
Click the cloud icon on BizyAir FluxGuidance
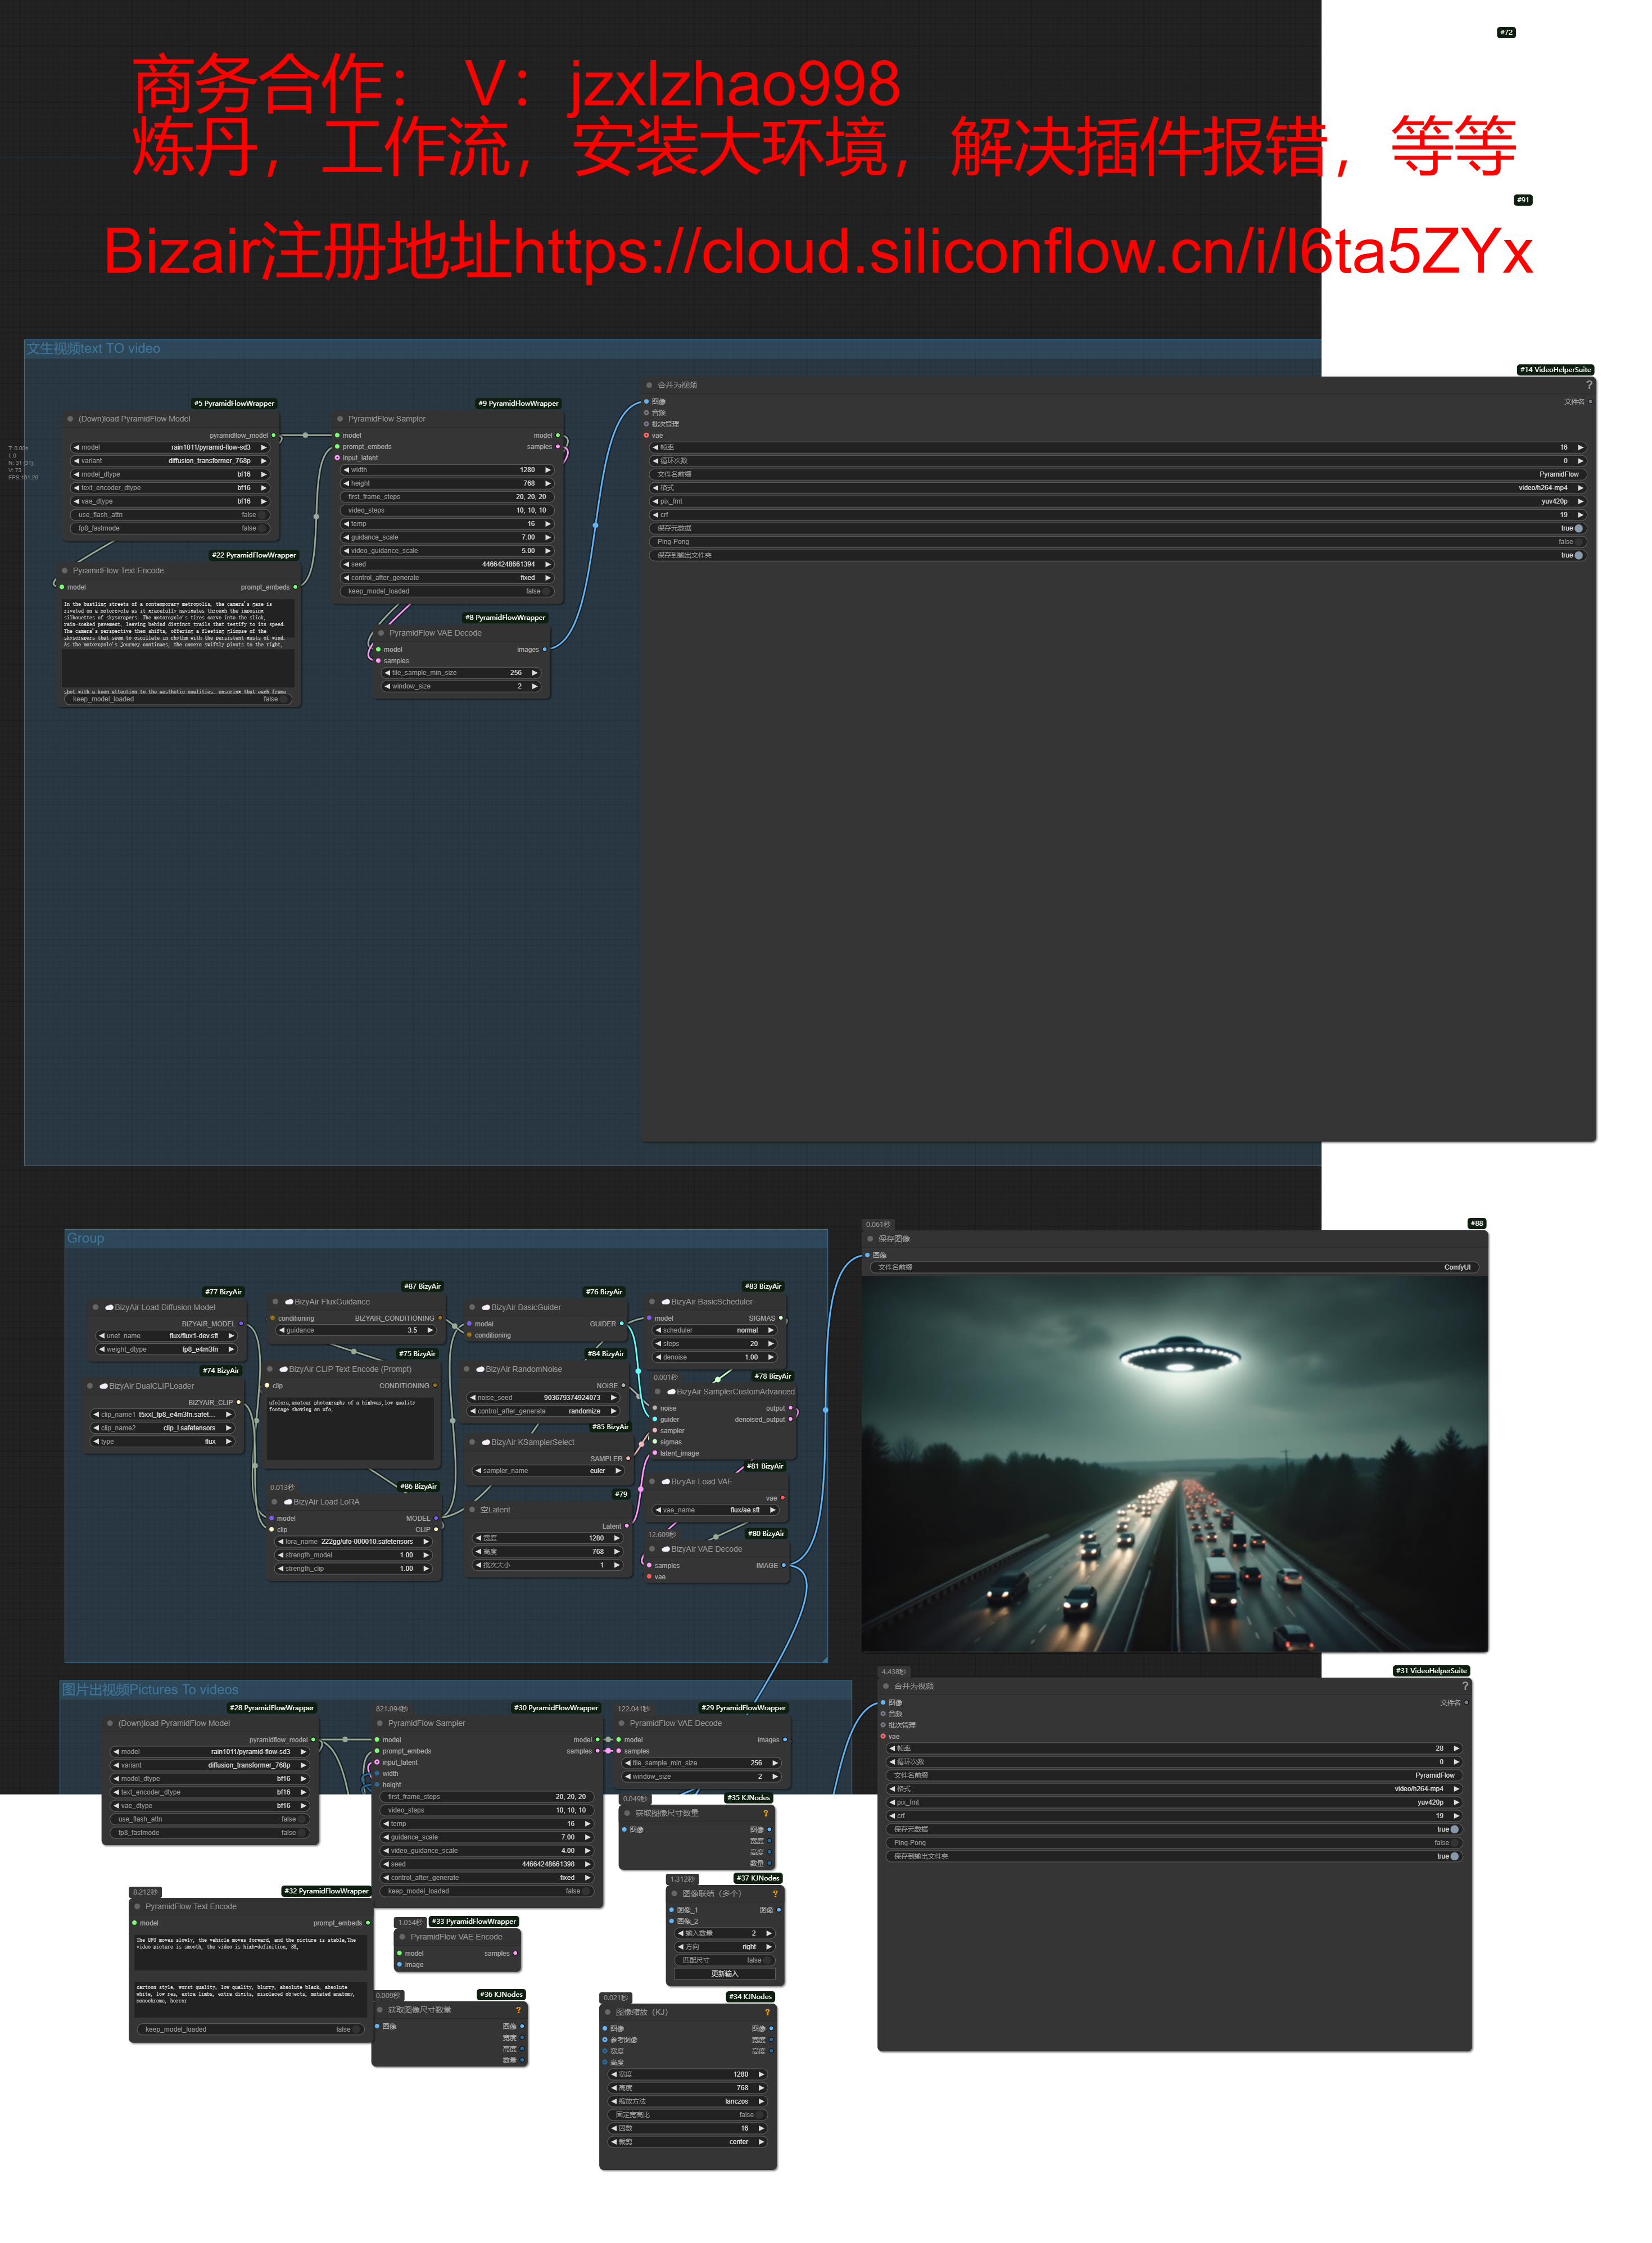pyautogui.click(x=289, y=1302)
